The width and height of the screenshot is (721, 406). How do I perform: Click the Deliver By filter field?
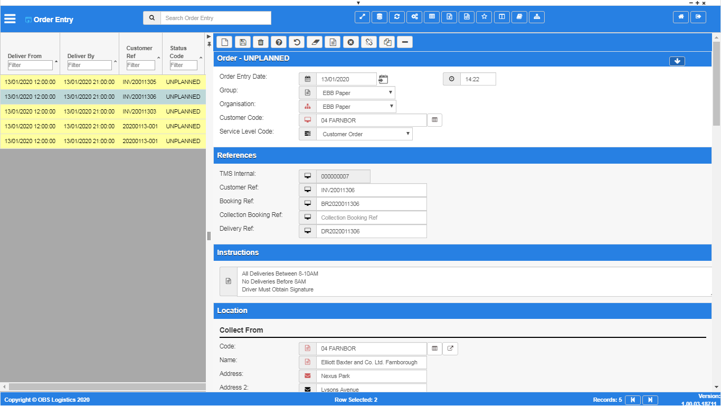point(90,65)
